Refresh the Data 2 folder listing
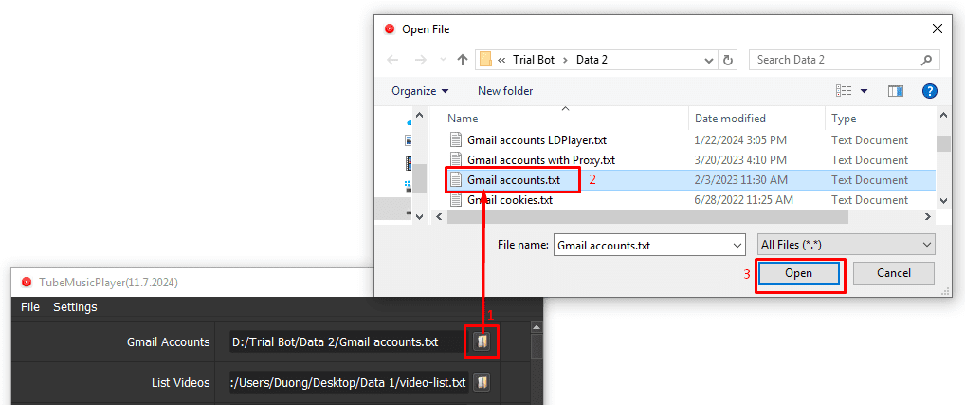Screen dimensions: 965x405 pyautogui.click(x=728, y=60)
